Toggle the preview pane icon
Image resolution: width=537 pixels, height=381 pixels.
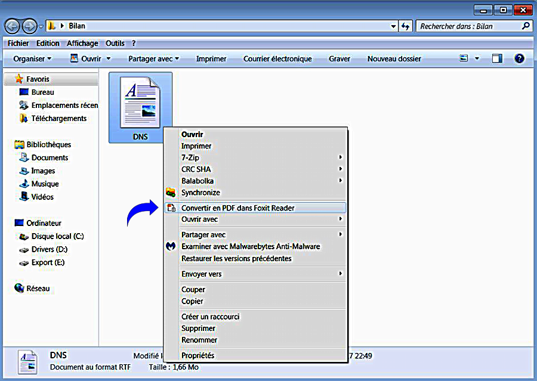tap(497, 58)
